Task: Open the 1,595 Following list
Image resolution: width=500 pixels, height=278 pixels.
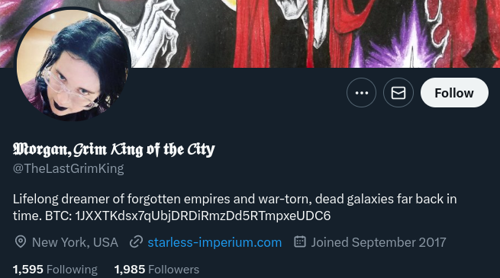Action: pyautogui.click(x=55, y=270)
